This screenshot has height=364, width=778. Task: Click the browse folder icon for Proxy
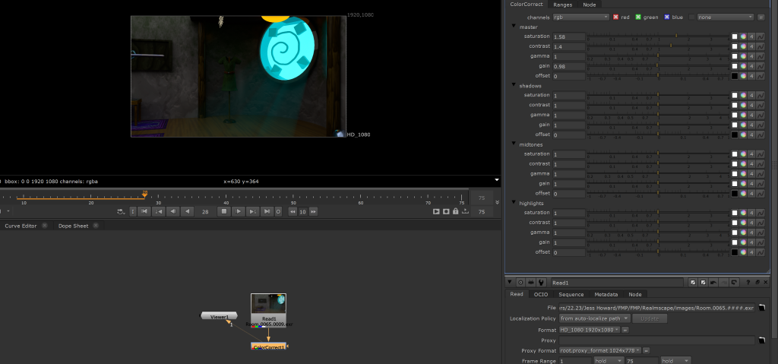tap(761, 340)
